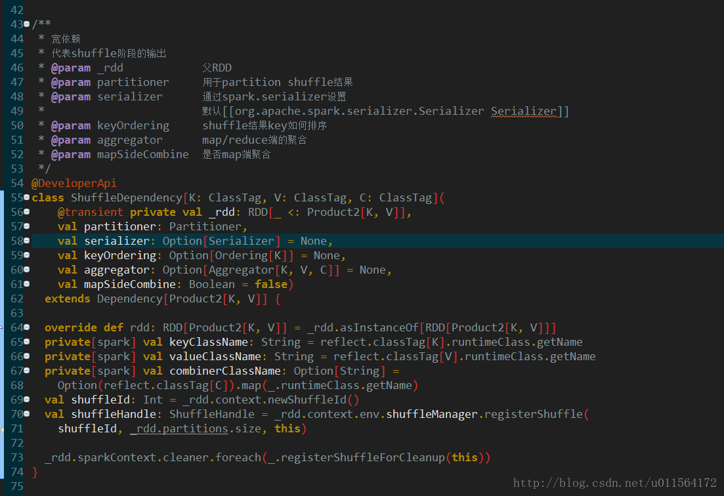This screenshot has width=724, height=496.
Task: Click the 'extends' keyword on line 62
Action: click(x=68, y=299)
